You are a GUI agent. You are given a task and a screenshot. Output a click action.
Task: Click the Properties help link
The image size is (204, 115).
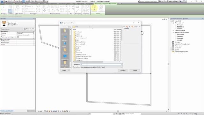7,111
